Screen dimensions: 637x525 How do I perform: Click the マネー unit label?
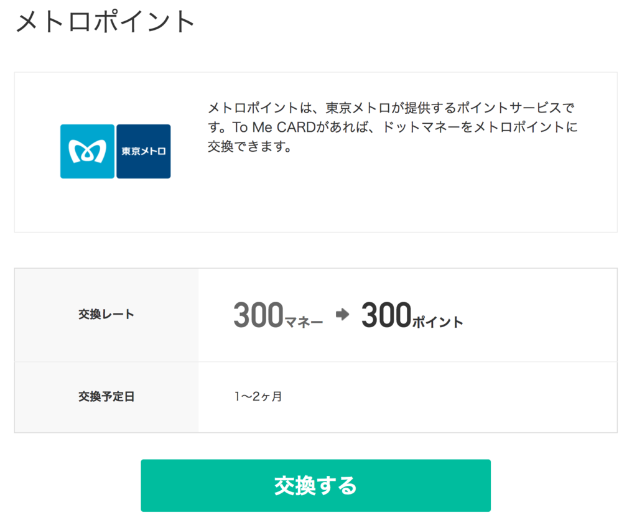(304, 322)
